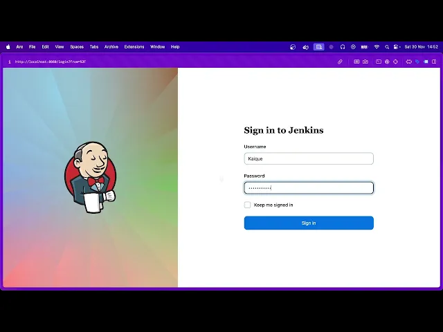Click the Sign in button

(309, 223)
